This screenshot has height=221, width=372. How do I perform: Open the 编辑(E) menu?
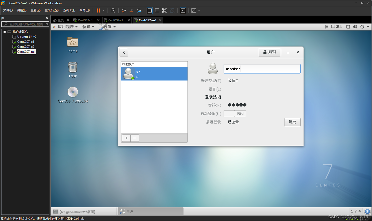click(x=22, y=10)
